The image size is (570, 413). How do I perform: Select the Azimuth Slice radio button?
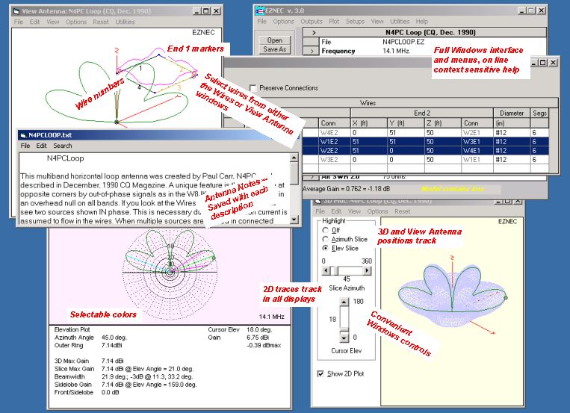pos(326,238)
